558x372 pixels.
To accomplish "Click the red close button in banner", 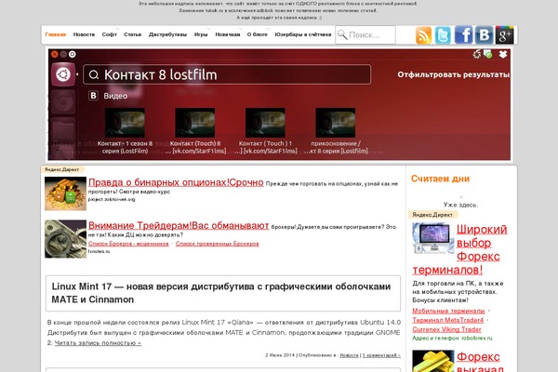I will tap(55, 54).
